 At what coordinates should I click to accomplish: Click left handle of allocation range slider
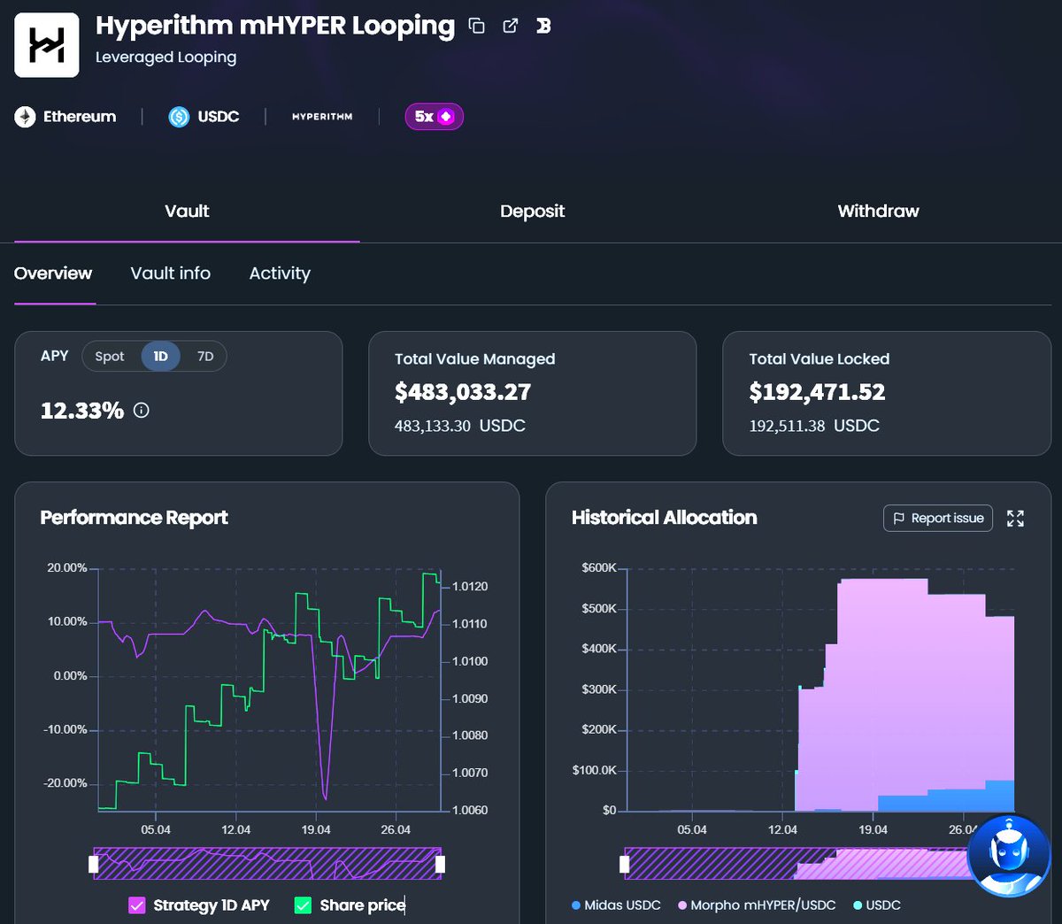(x=625, y=864)
